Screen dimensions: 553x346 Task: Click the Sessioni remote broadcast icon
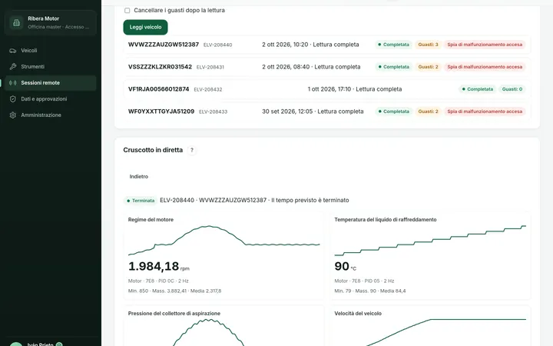13,82
